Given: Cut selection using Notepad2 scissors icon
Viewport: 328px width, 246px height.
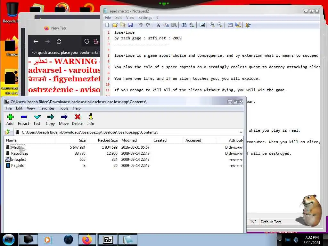Looking at the screenshot, I should 158,25.
